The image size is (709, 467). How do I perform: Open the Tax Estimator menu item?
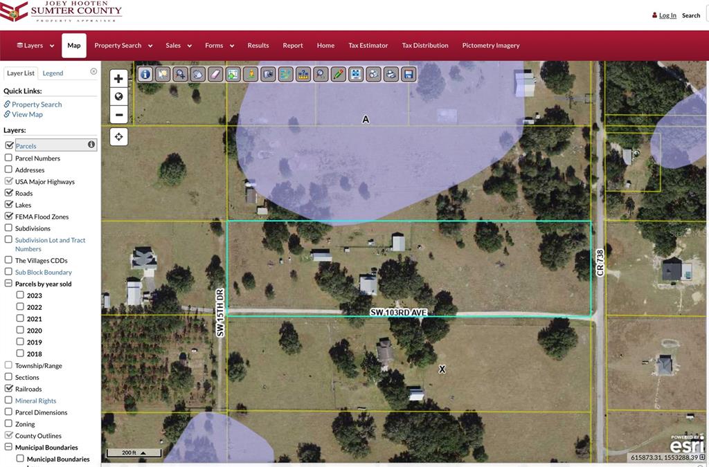[368, 46]
